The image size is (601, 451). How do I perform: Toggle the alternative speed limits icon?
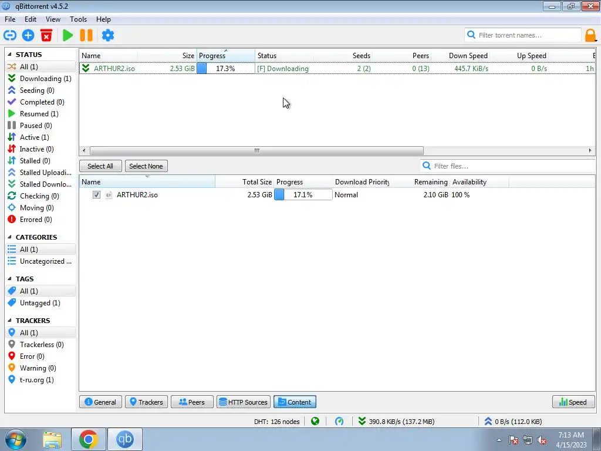tap(339, 422)
